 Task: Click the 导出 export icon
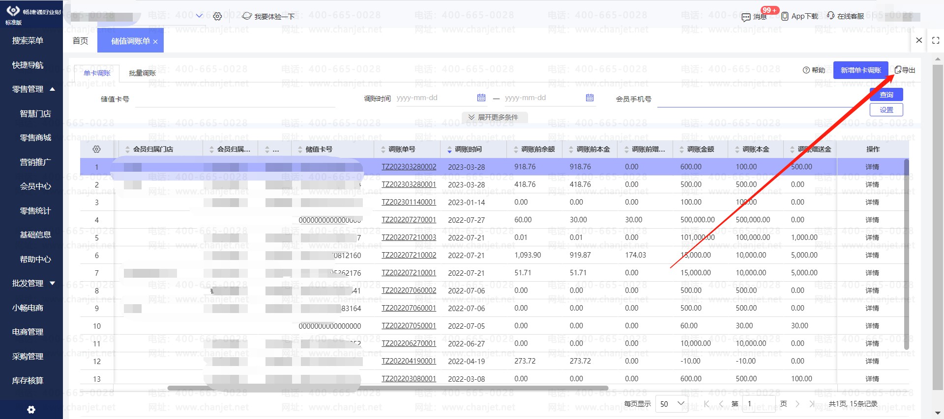pyautogui.click(x=898, y=70)
